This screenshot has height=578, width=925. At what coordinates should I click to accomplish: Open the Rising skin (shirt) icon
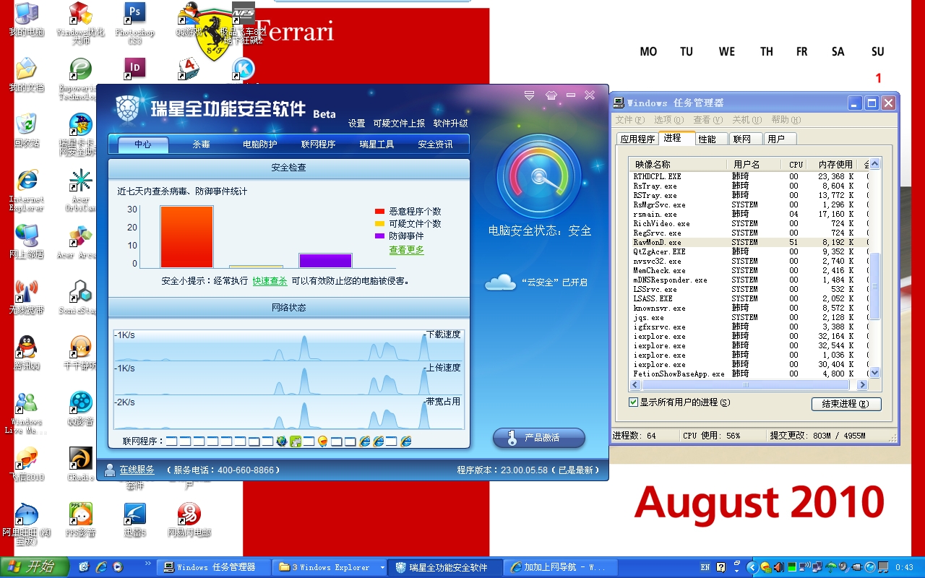[551, 95]
